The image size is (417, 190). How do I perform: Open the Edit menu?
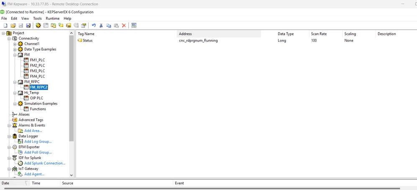[x=14, y=19]
